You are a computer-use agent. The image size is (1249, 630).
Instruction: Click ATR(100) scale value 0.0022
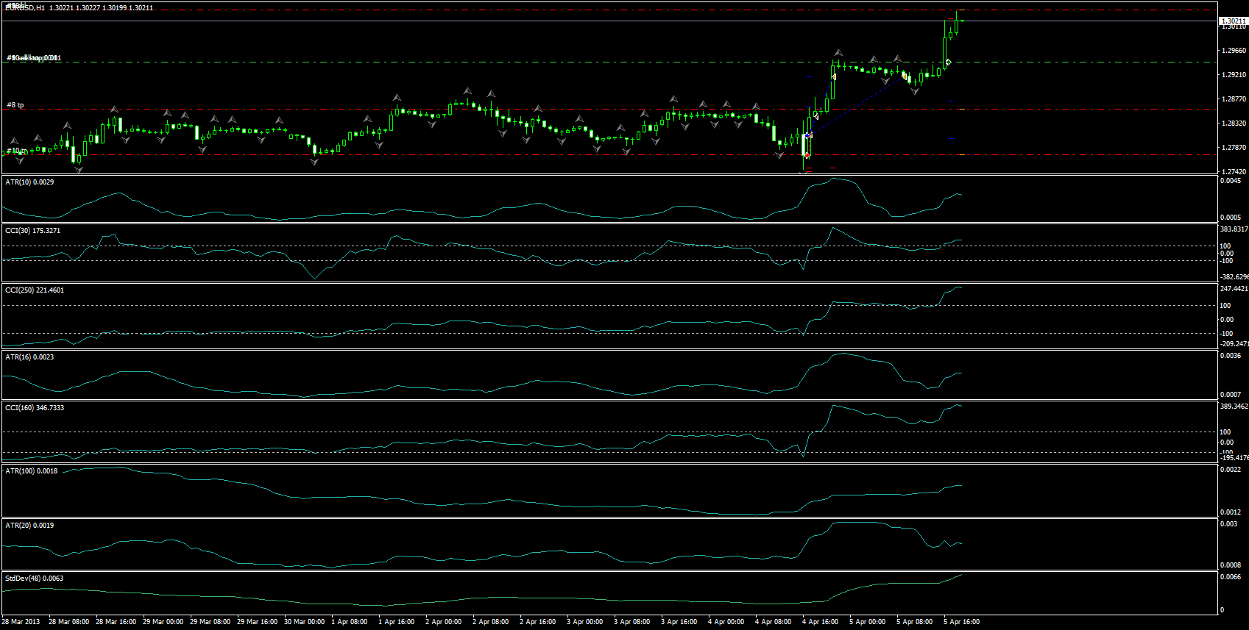click(x=1231, y=470)
